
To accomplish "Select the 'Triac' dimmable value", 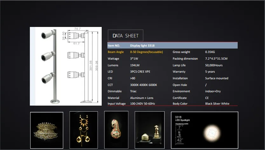I will 133,91.
